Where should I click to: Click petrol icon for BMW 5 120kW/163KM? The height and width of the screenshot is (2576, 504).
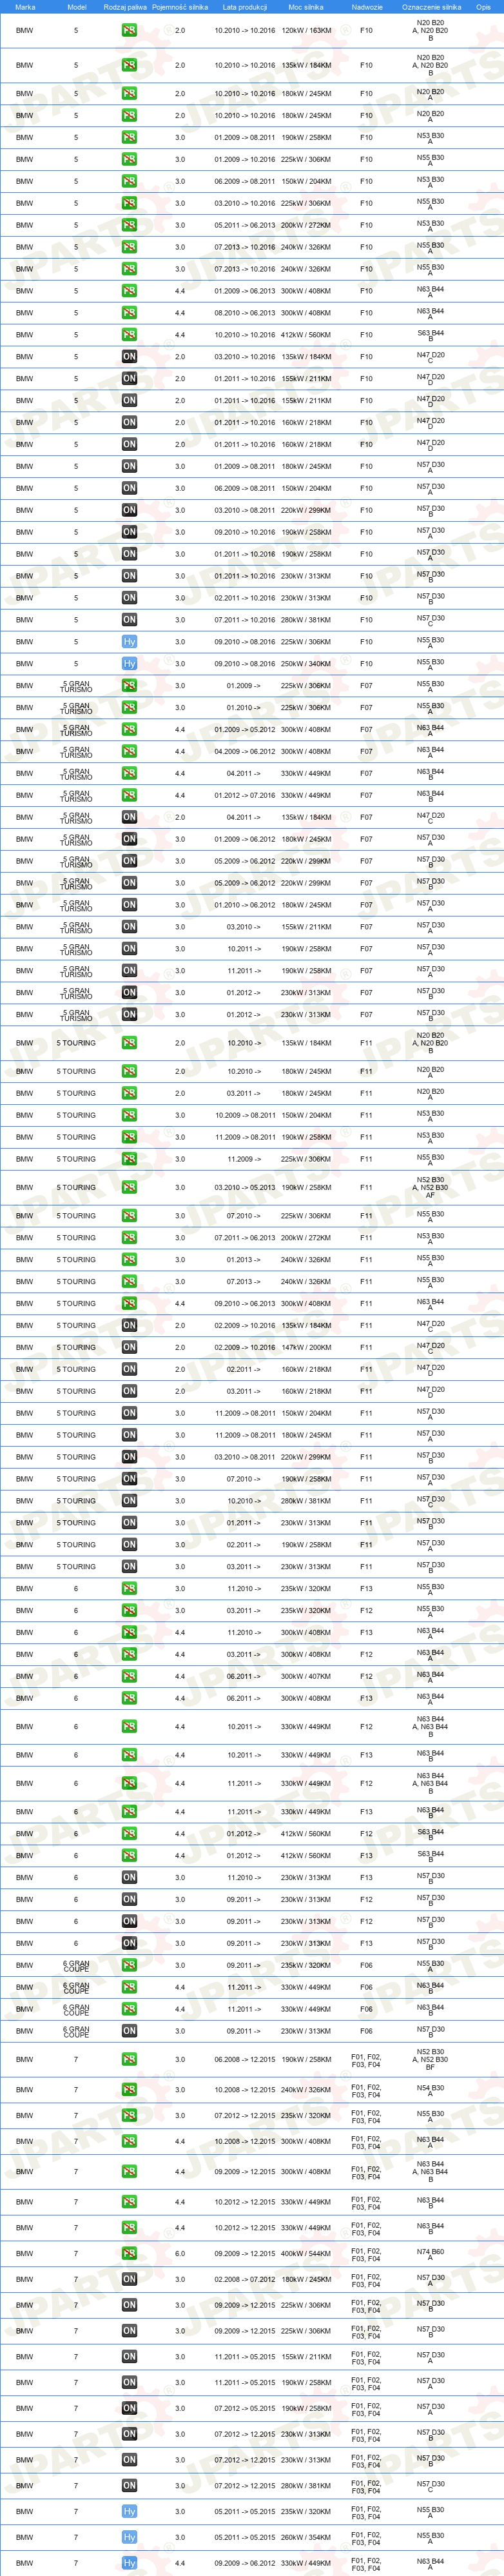[129, 30]
